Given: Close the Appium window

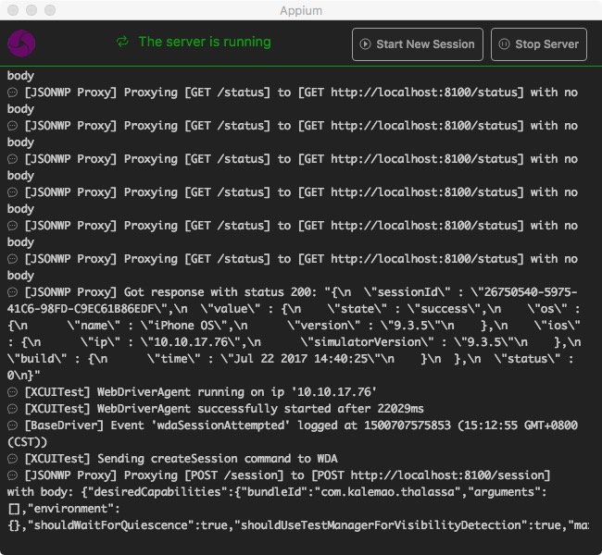Looking at the screenshot, I should tap(13, 10).
